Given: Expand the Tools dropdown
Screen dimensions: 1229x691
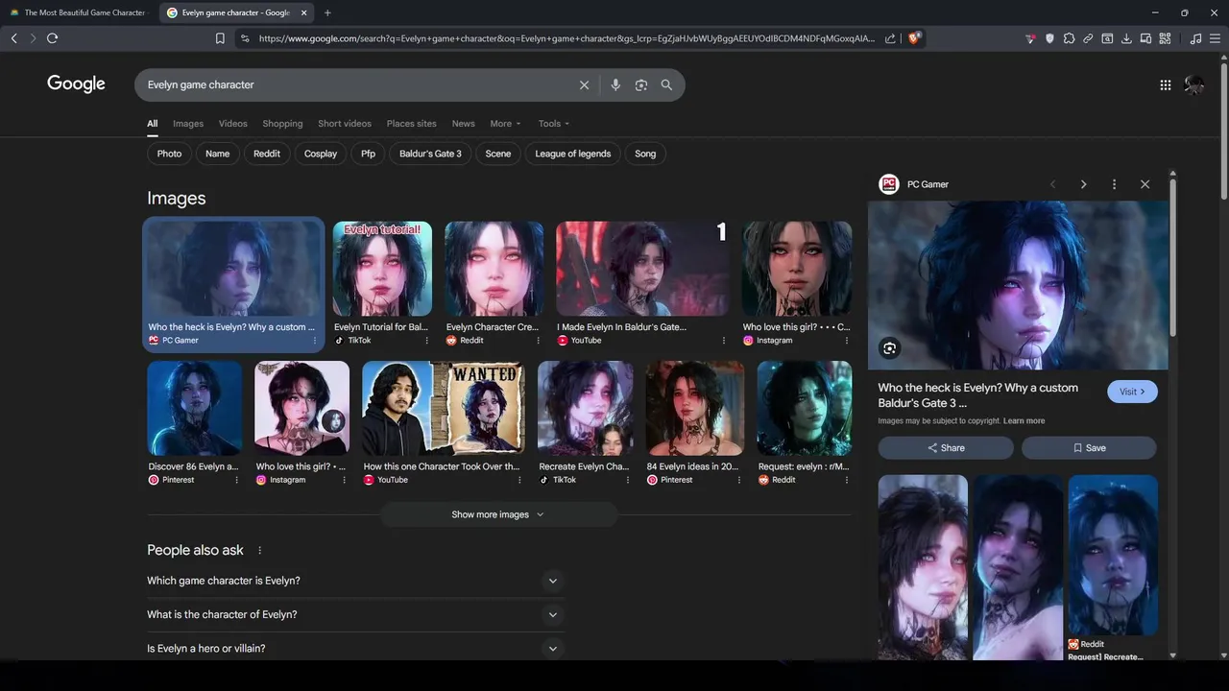Looking at the screenshot, I should 553,124.
